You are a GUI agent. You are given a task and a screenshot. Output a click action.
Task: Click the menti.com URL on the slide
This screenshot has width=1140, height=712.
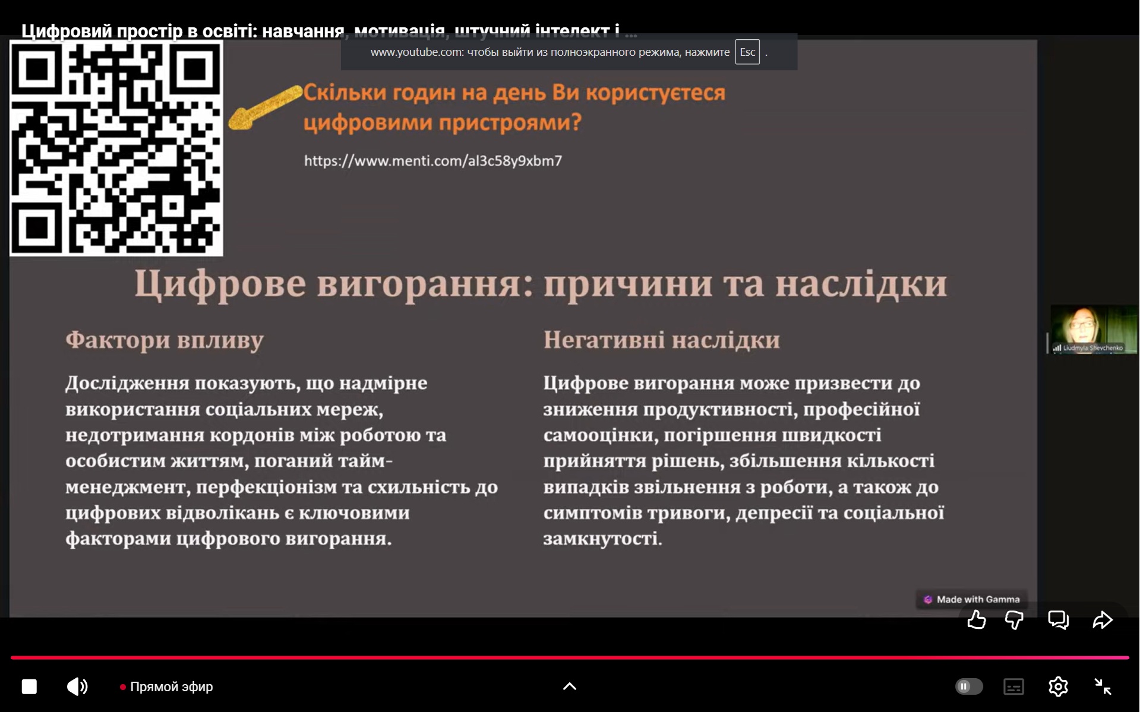tap(432, 161)
